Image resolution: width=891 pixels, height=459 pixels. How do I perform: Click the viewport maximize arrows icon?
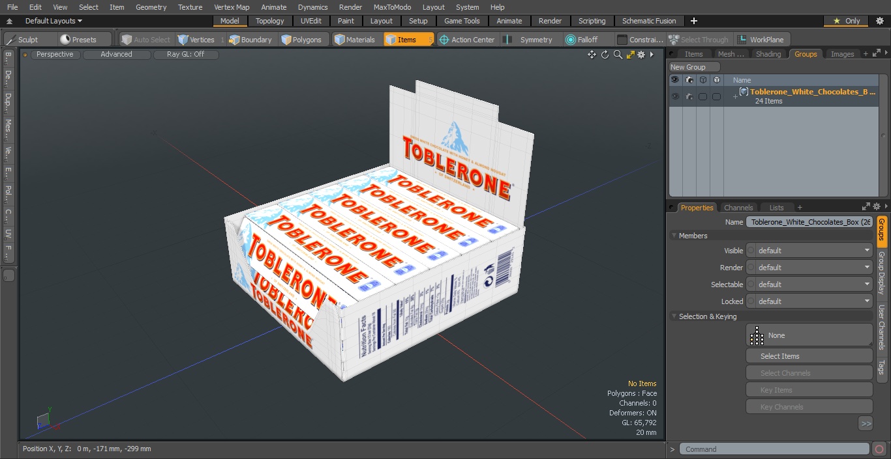point(630,55)
